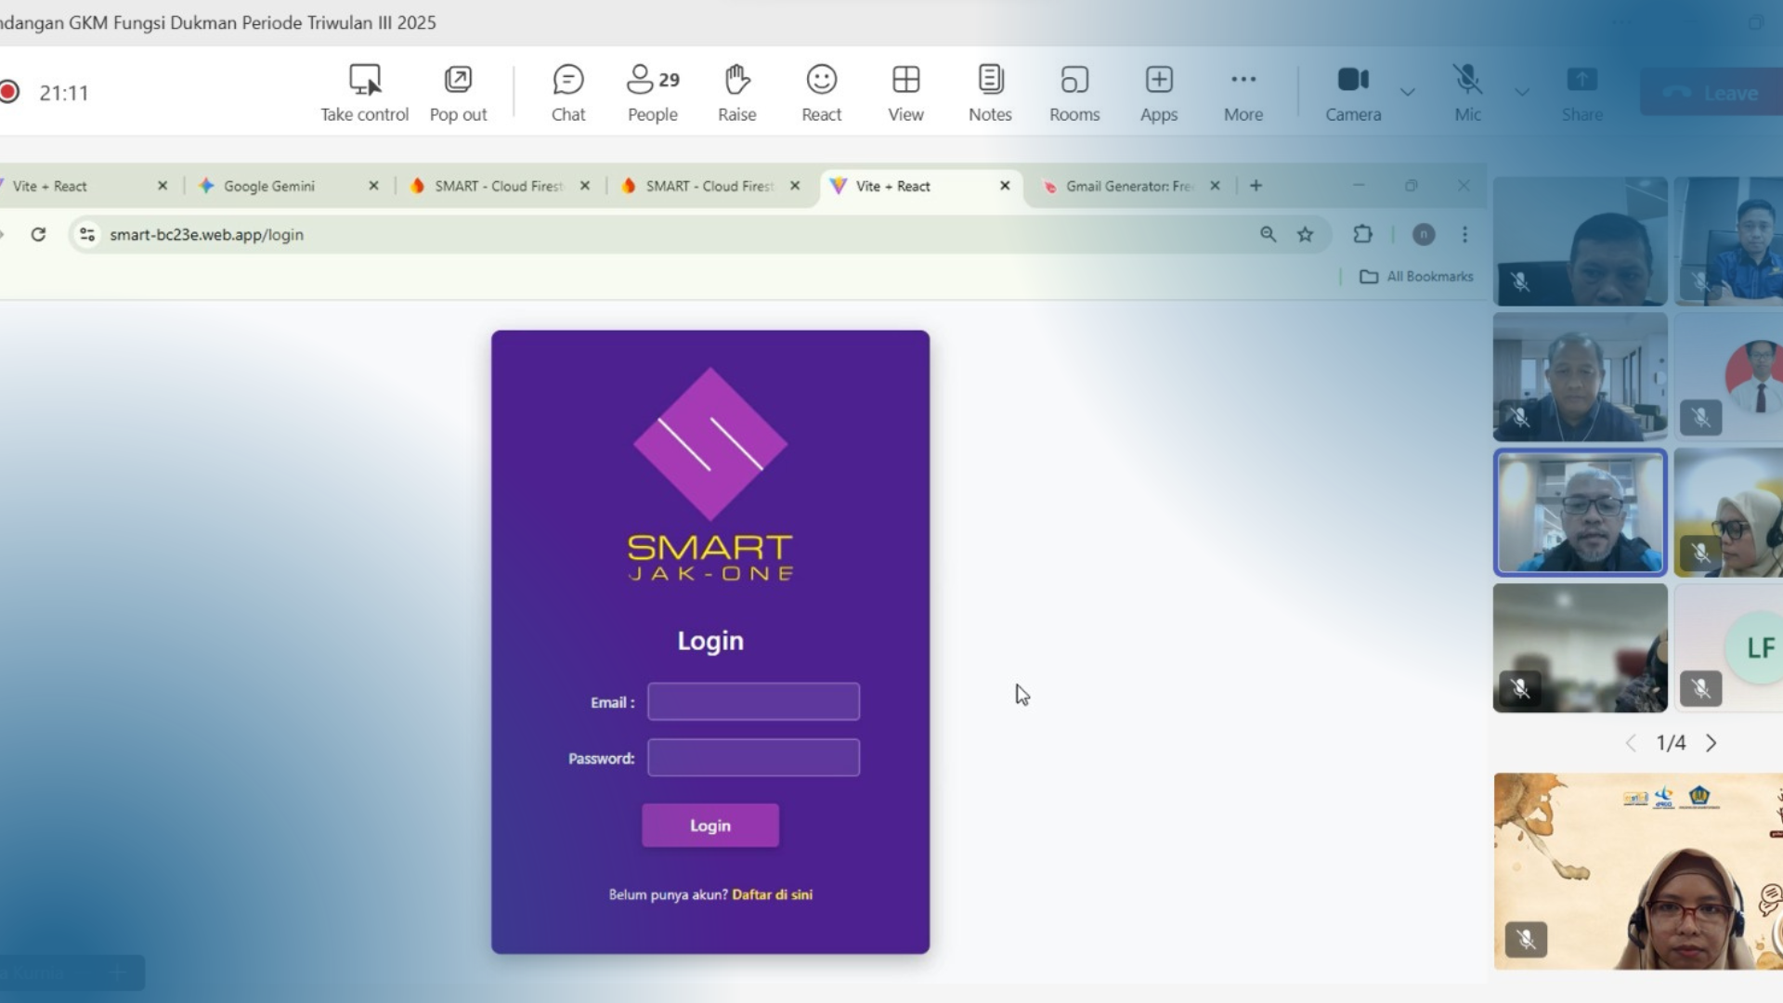Expand the Mic options dropdown arrow
Viewport: 1783px width, 1003px height.
(x=1522, y=92)
